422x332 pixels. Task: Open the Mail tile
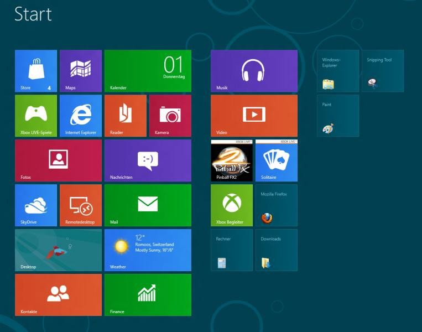148,205
